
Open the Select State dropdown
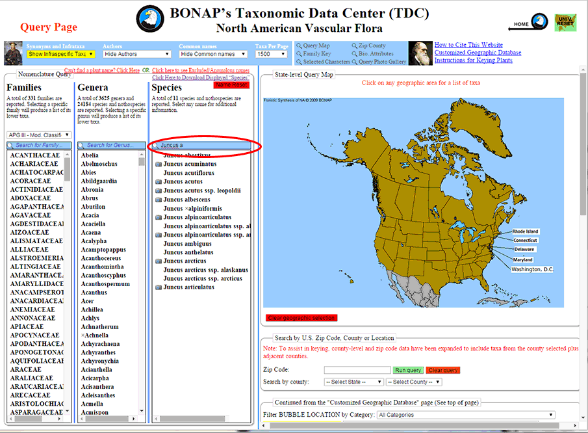(353, 382)
